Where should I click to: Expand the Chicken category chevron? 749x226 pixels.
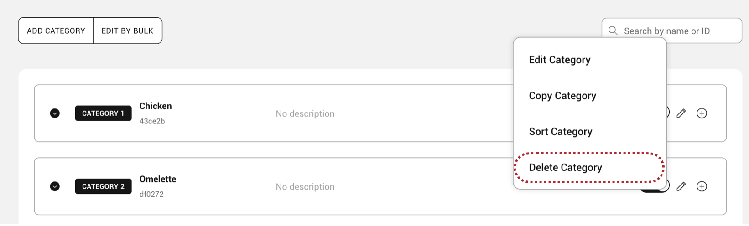(55, 113)
